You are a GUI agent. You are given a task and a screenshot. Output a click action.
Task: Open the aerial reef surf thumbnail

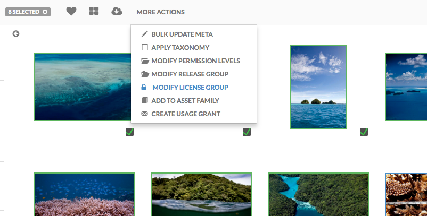click(x=82, y=87)
